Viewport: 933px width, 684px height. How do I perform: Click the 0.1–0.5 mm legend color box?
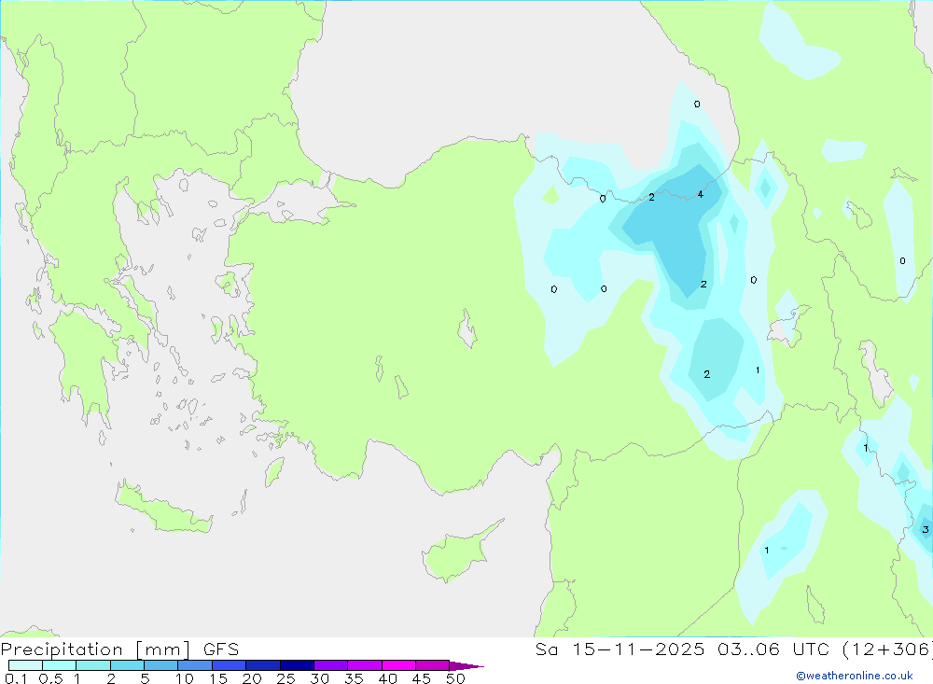coord(25,665)
